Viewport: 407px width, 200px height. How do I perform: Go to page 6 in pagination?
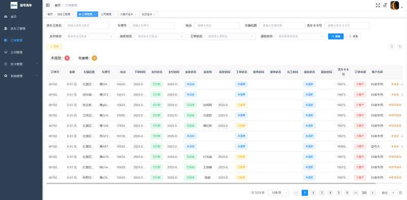coord(347,193)
